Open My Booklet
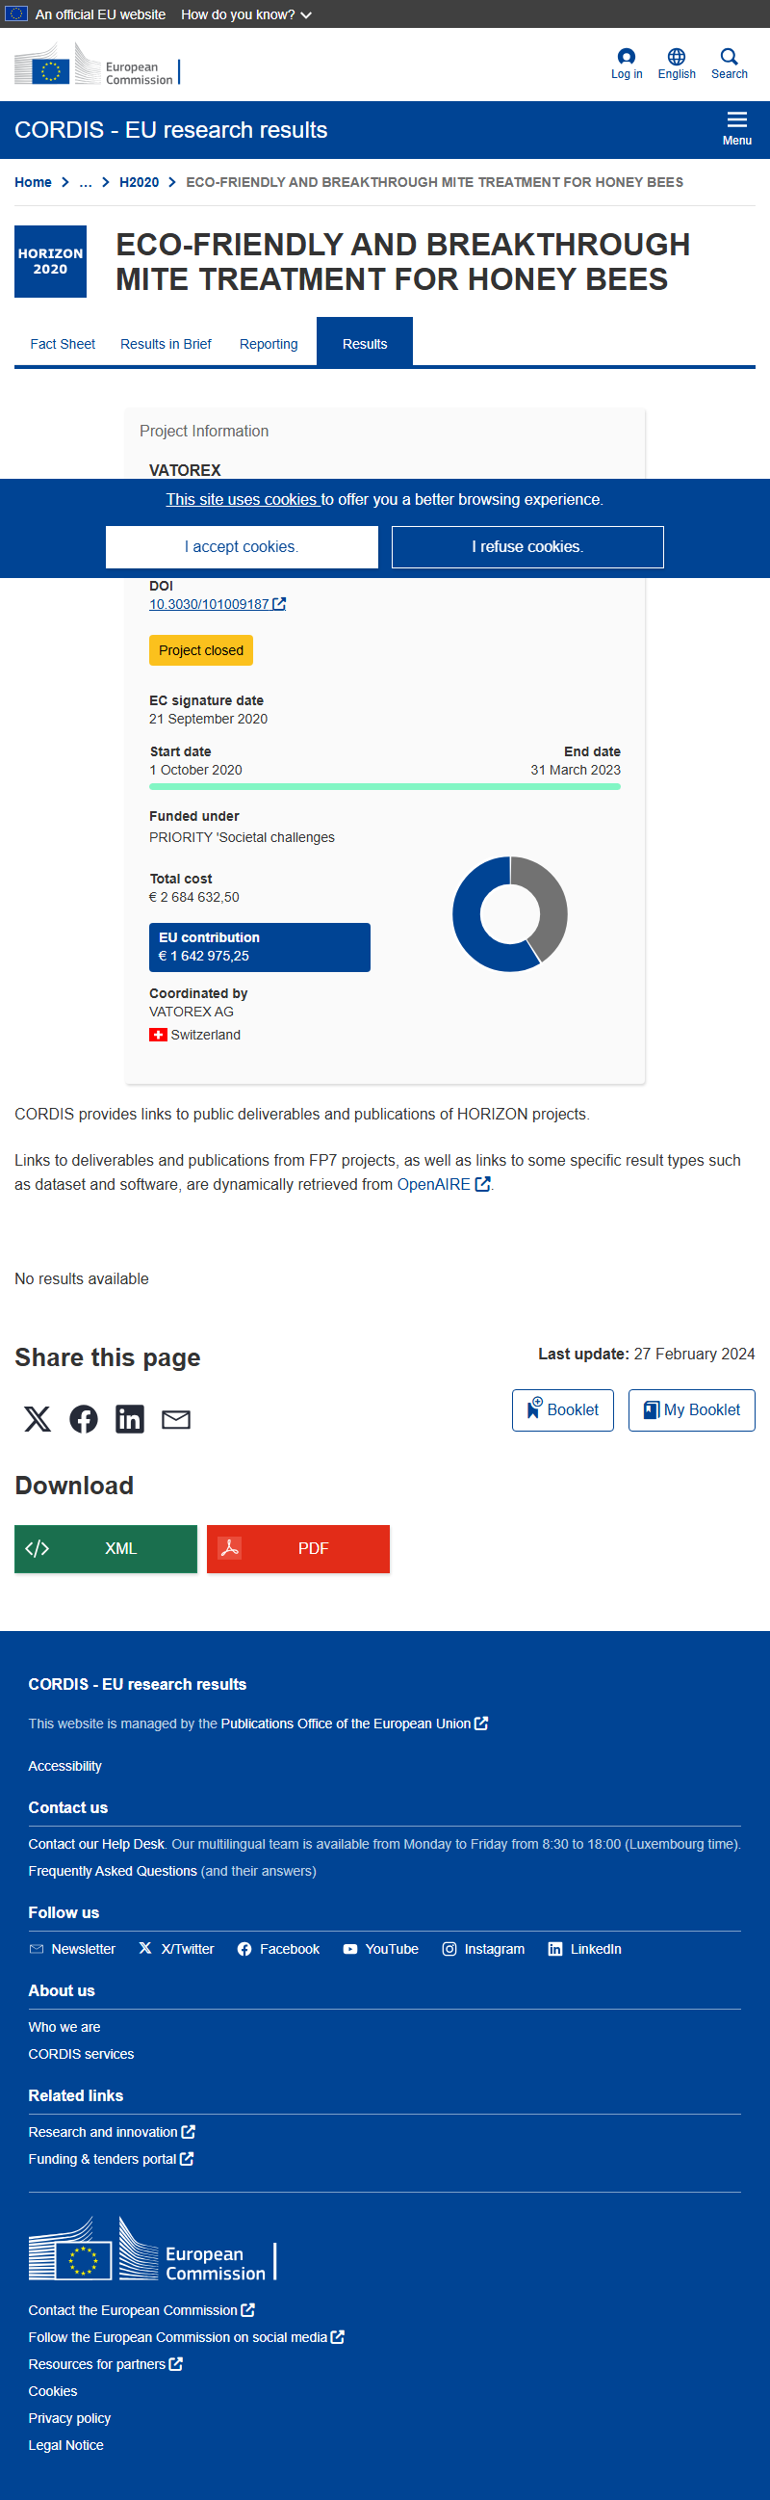 click(x=691, y=1409)
